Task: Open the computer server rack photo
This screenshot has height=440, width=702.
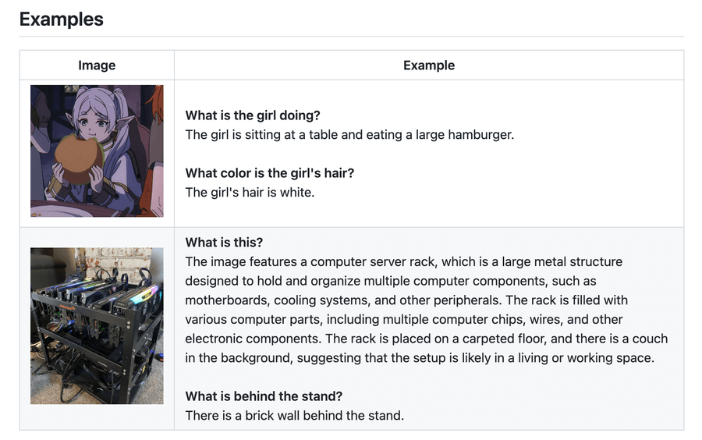Action: [97, 326]
